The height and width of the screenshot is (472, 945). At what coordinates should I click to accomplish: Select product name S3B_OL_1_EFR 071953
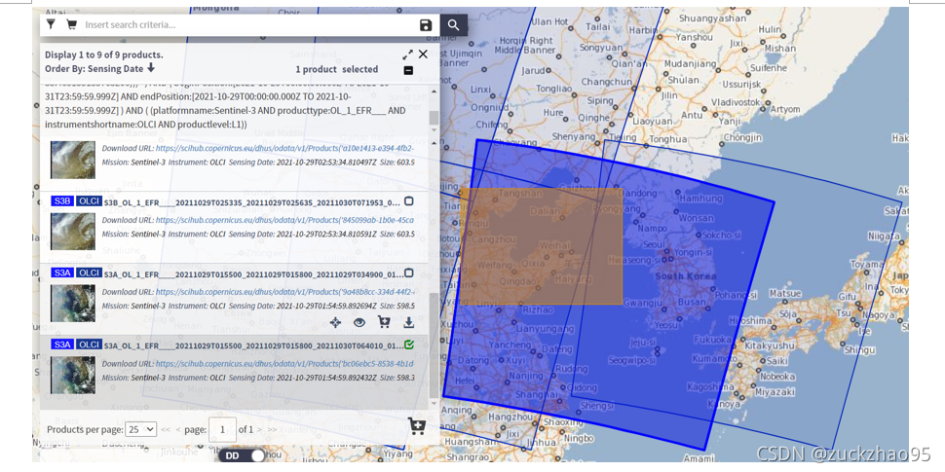[252, 202]
